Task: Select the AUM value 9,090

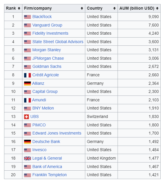Action: coord(154,17)
